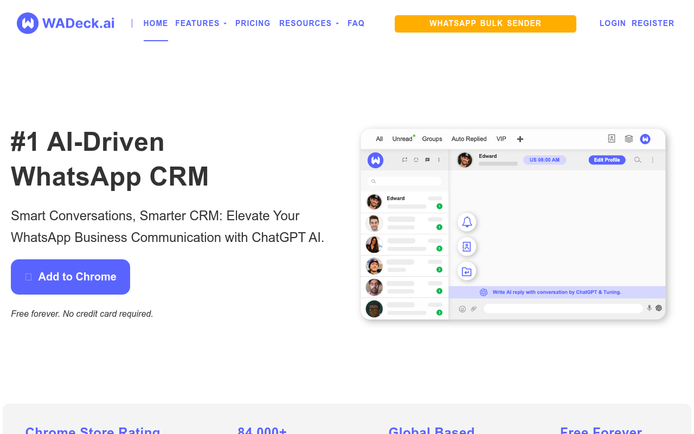Viewport: 694px width, 434px height.
Task: Select the All tab in preview
Action: point(380,139)
